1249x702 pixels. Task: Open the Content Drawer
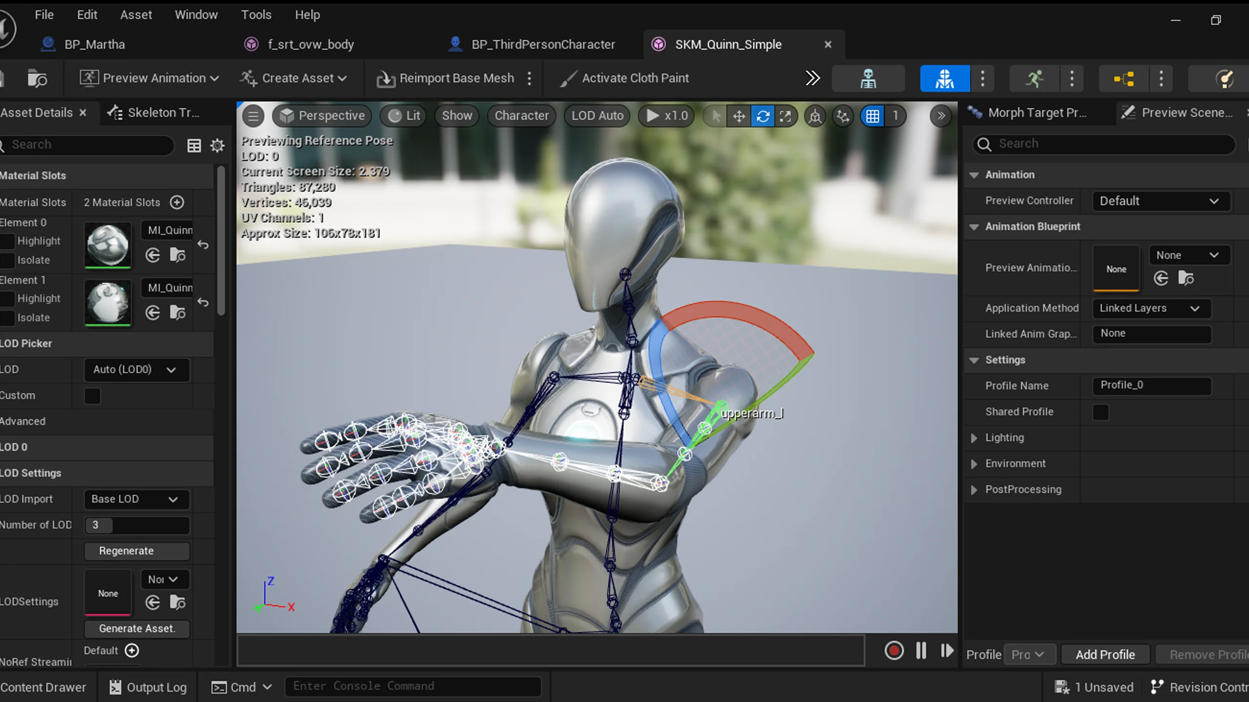(x=43, y=687)
